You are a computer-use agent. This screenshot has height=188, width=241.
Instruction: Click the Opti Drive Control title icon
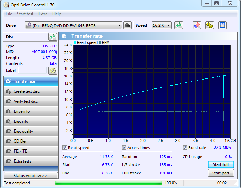(6, 5)
